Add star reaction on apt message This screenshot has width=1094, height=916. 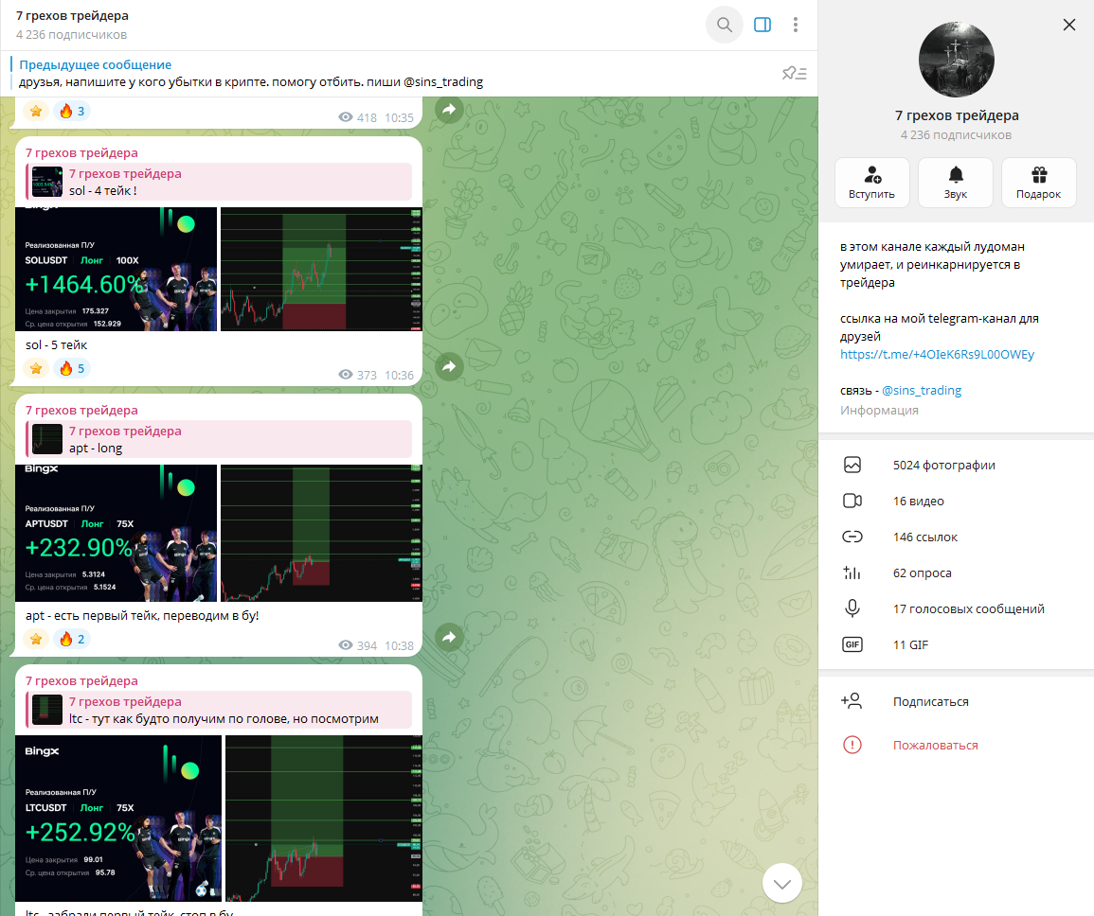pyautogui.click(x=36, y=639)
